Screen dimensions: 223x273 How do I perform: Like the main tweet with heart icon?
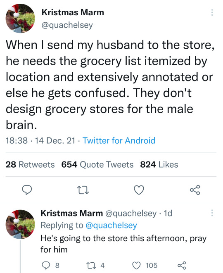139,190
